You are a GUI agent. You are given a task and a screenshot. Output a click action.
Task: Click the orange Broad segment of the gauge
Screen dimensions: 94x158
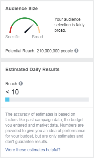tap(39, 29)
